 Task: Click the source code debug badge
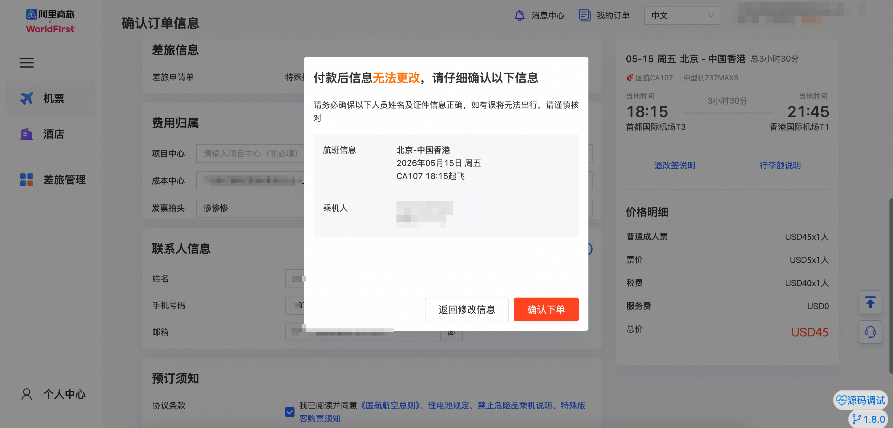pyautogui.click(x=860, y=400)
